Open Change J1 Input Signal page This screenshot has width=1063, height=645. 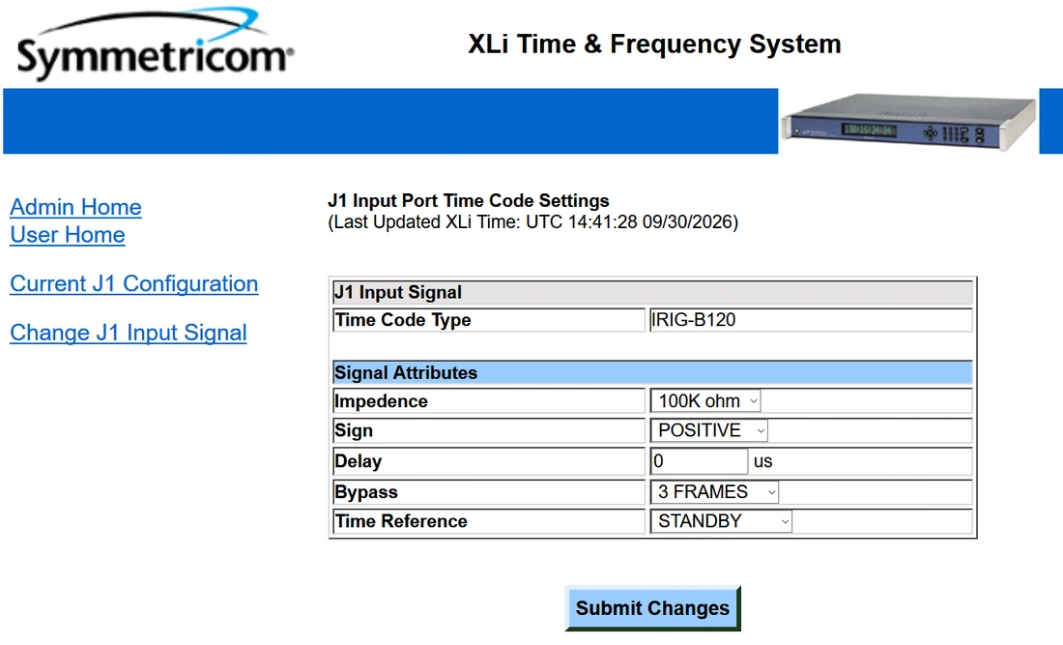(x=129, y=333)
